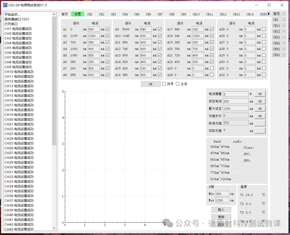Click the X轴 Max input field
This screenshot has height=235, width=290.
pyautogui.click(x=222, y=200)
